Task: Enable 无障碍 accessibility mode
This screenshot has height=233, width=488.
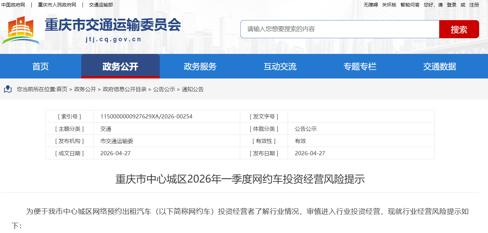Action: click(x=371, y=5)
